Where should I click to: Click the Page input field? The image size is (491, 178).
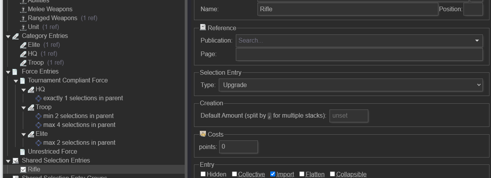(x=359, y=54)
